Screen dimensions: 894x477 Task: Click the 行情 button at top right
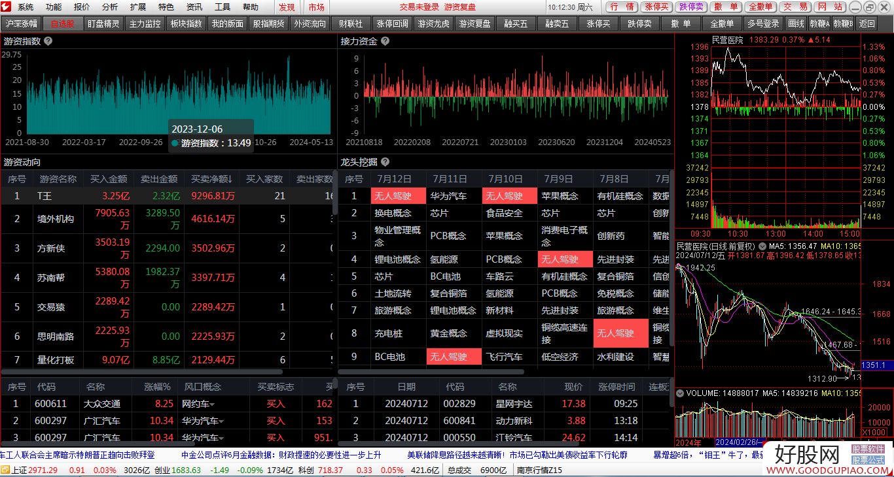622,7
